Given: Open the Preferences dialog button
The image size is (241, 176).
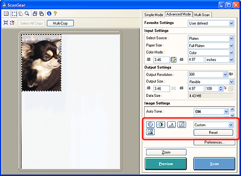Looking at the screenshot, I should point(214,142).
